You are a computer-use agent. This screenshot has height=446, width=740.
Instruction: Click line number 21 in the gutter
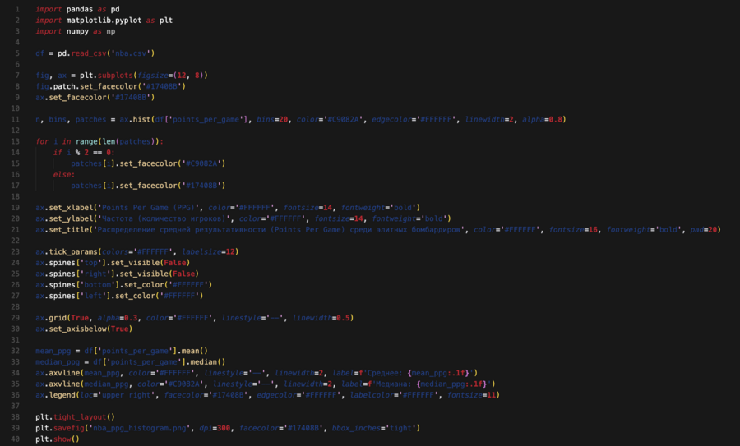pos(16,230)
